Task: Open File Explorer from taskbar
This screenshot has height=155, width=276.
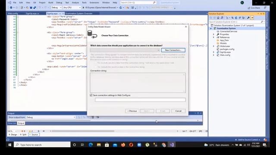Action: [x=99, y=145]
